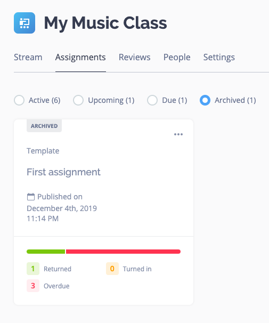Viewport: 269px width, 323px height.
Task: Click the orange Turned in count badge
Action: click(112, 269)
